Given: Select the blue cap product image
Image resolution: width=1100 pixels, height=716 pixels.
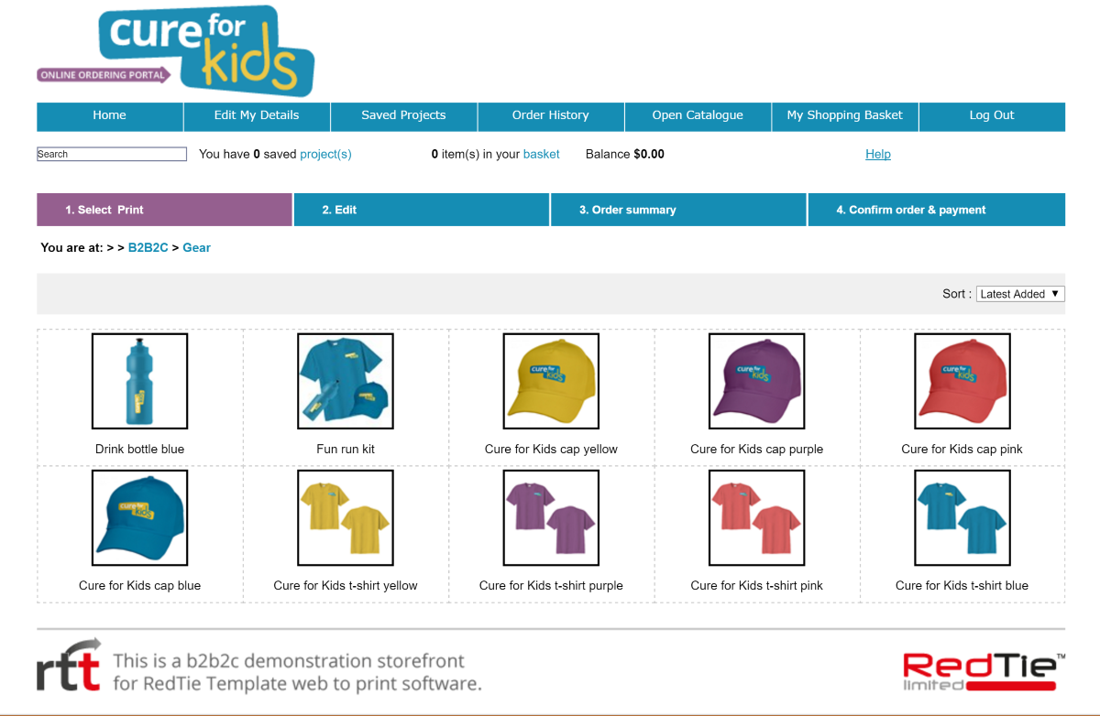Looking at the screenshot, I should (x=140, y=517).
